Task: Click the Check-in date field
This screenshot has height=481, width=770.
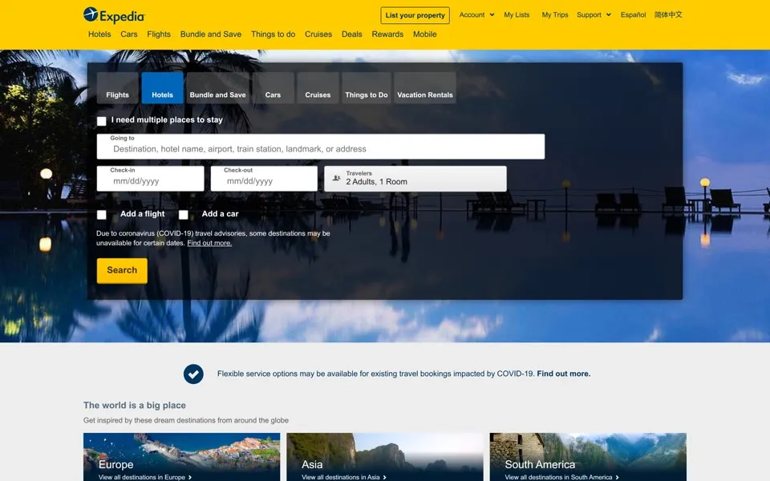Action: tap(150, 179)
